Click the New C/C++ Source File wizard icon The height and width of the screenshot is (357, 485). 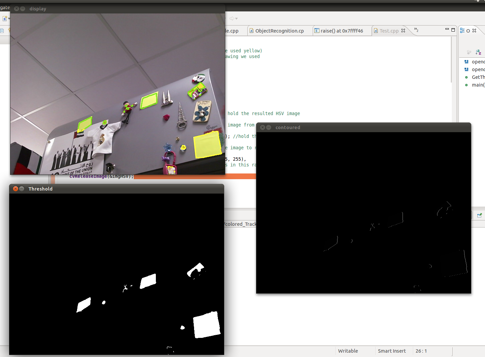(5, 19)
